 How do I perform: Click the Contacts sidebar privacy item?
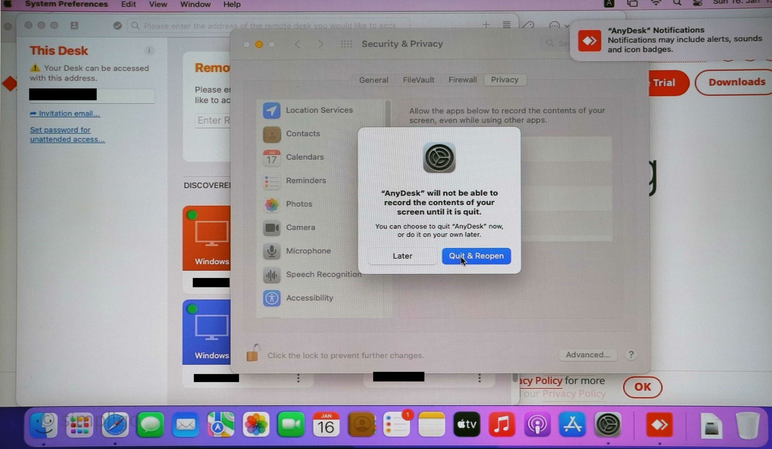pyautogui.click(x=302, y=133)
